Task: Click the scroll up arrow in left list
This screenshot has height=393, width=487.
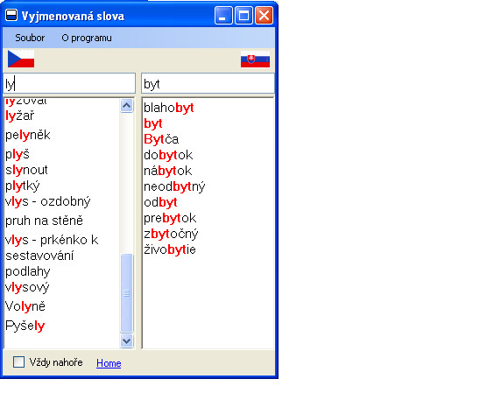Action: coord(126,106)
